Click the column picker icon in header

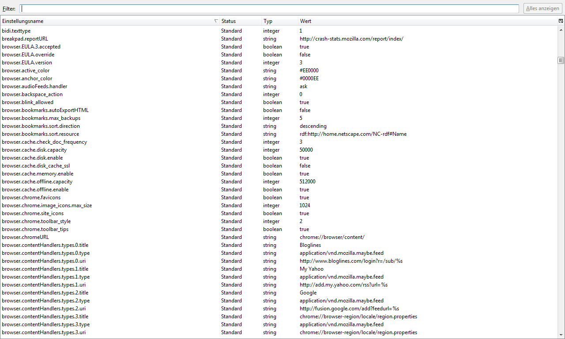tap(561, 21)
